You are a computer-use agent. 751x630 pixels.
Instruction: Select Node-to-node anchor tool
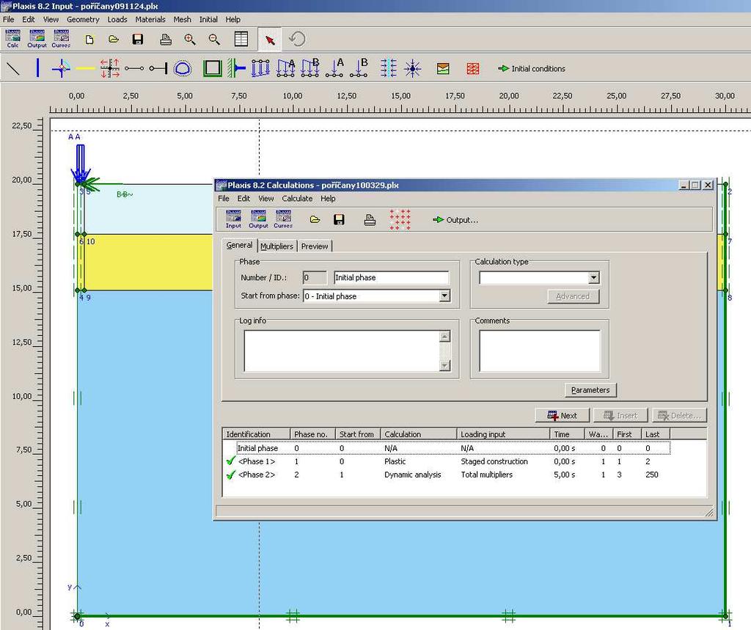coord(134,68)
